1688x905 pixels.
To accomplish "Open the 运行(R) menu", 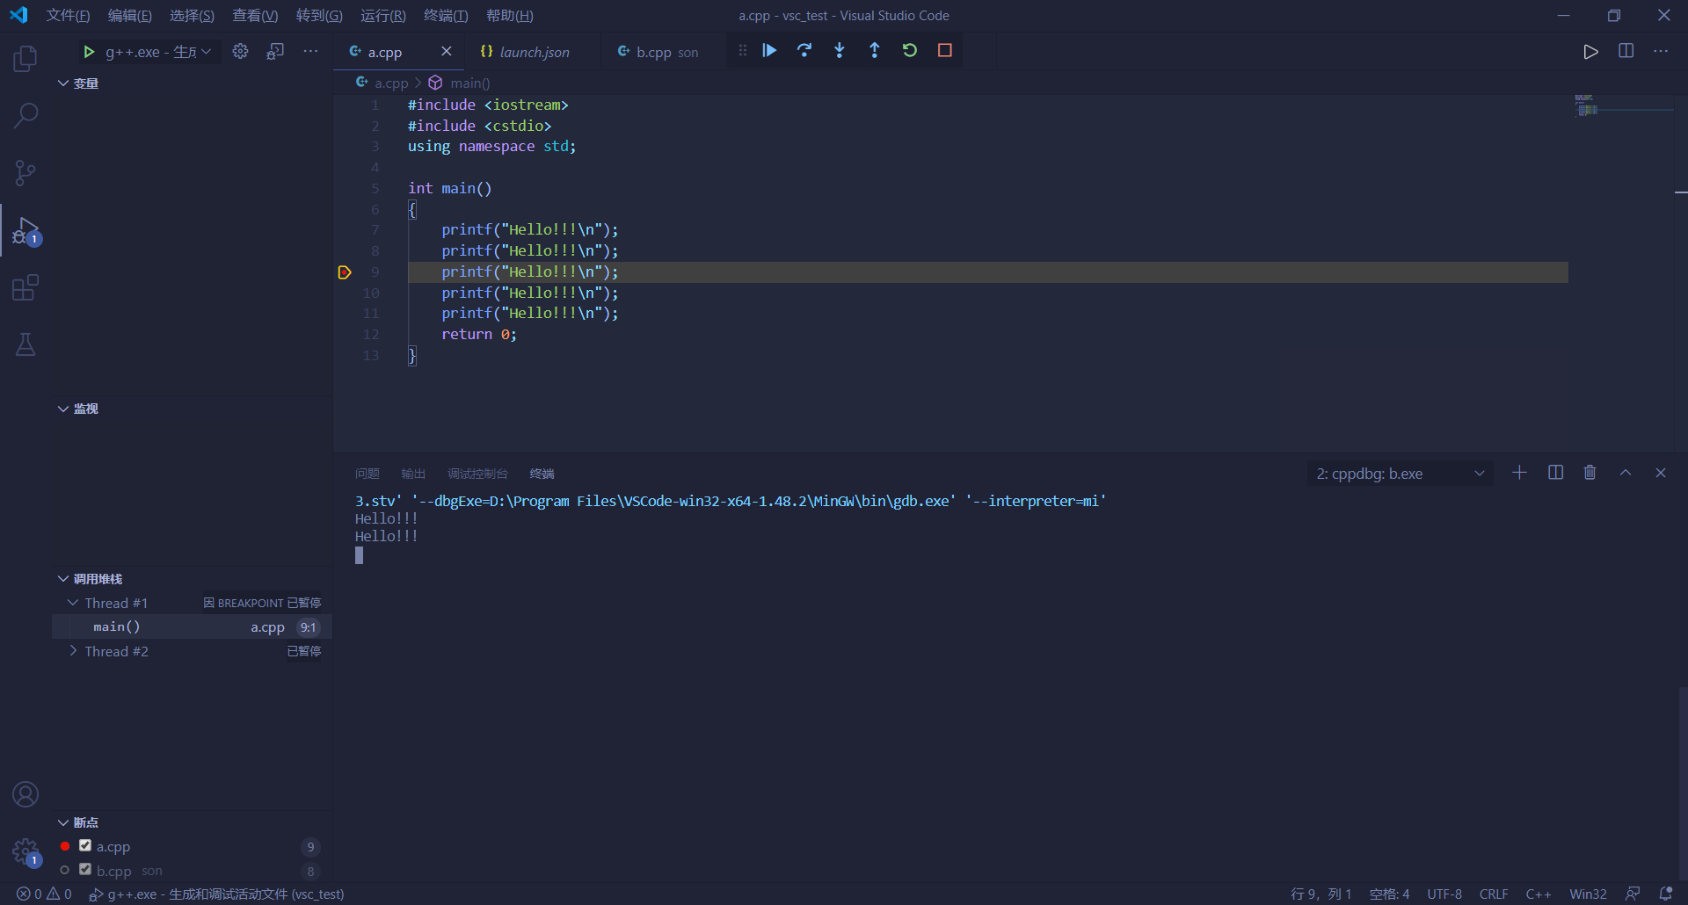I will pyautogui.click(x=382, y=15).
